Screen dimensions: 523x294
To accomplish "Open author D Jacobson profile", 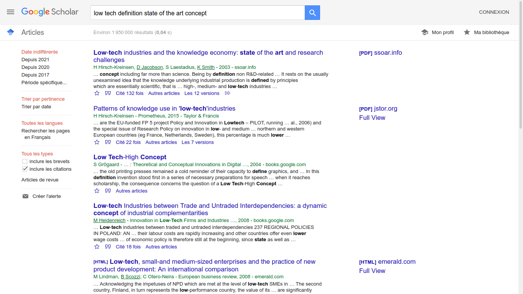I will coord(150,67).
